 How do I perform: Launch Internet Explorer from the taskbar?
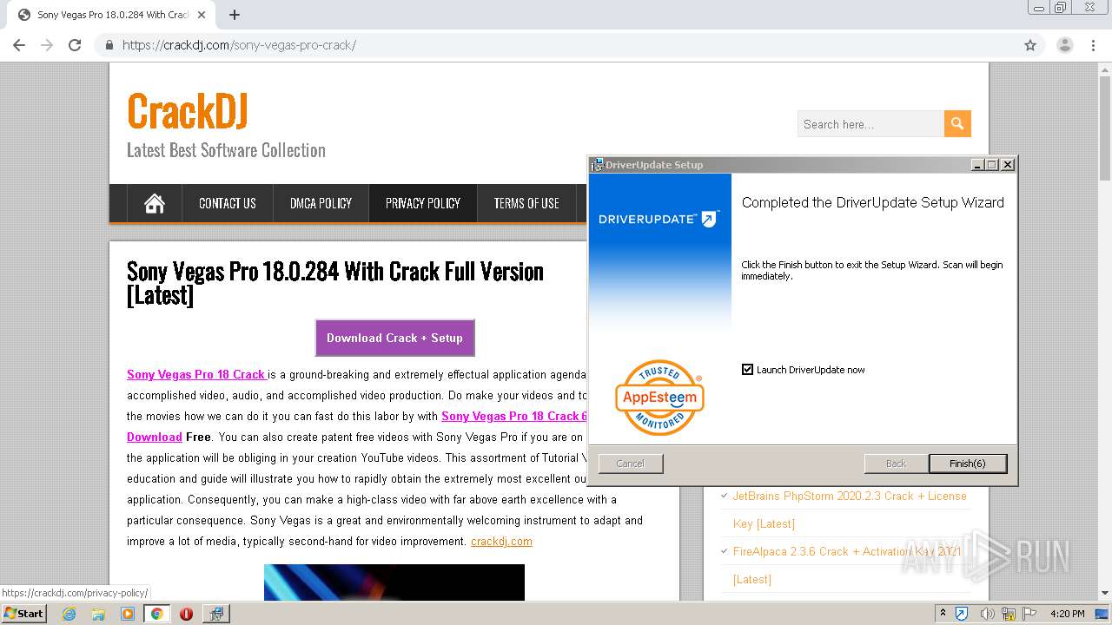click(x=69, y=614)
